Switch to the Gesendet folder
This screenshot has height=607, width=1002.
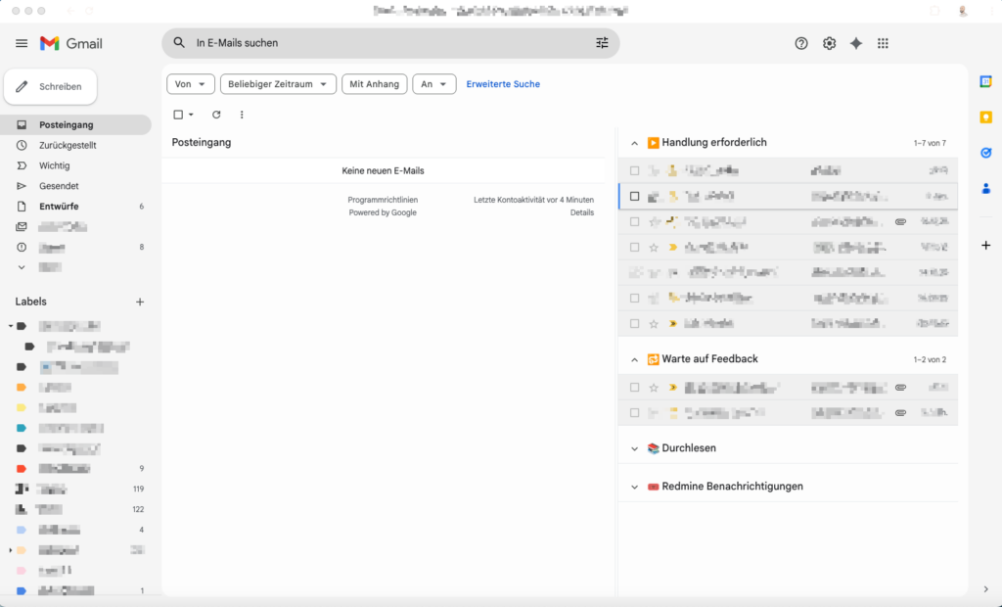59,185
